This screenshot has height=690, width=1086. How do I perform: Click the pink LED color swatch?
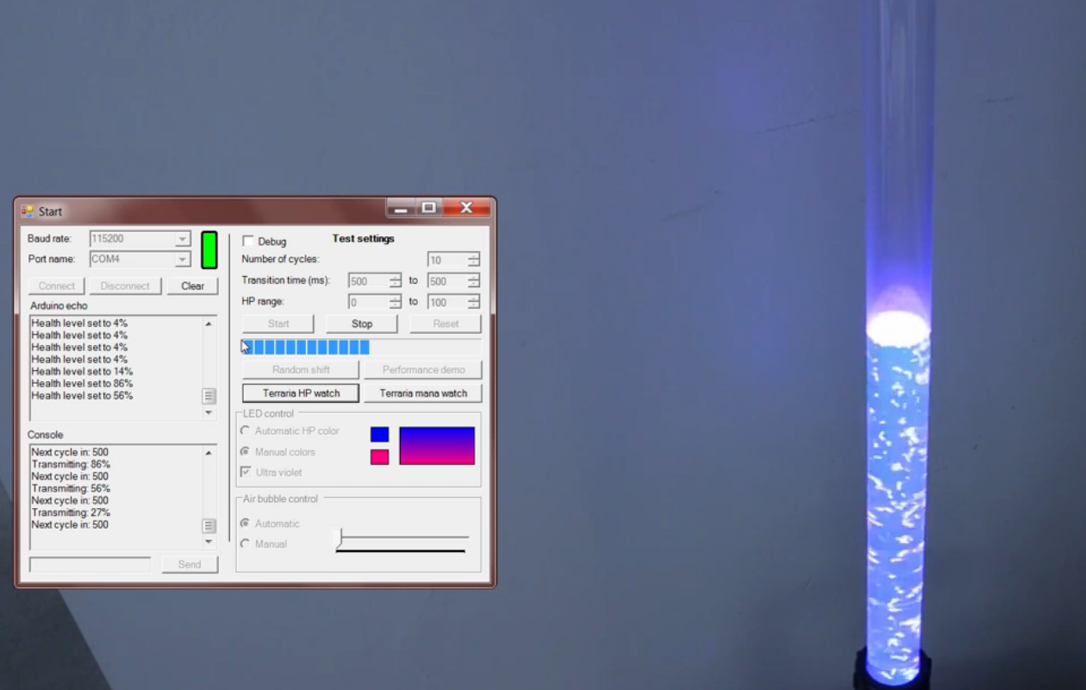[380, 456]
